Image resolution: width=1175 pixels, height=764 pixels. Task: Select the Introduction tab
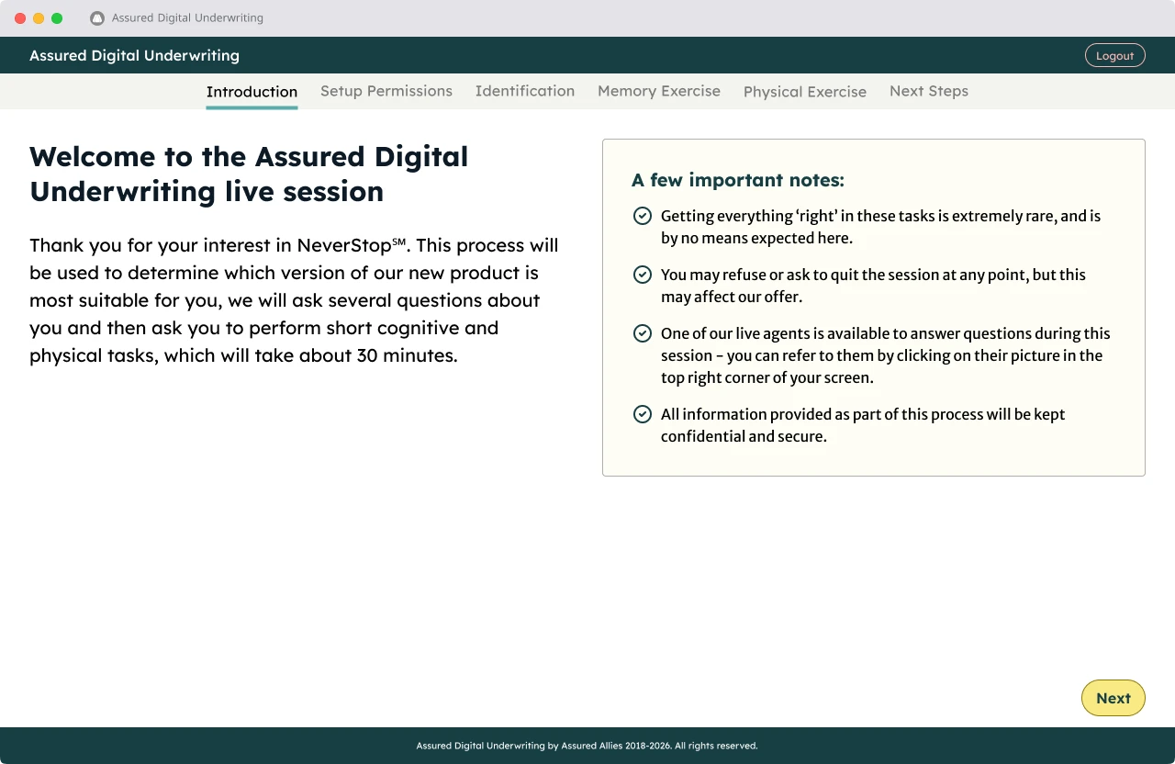point(252,92)
